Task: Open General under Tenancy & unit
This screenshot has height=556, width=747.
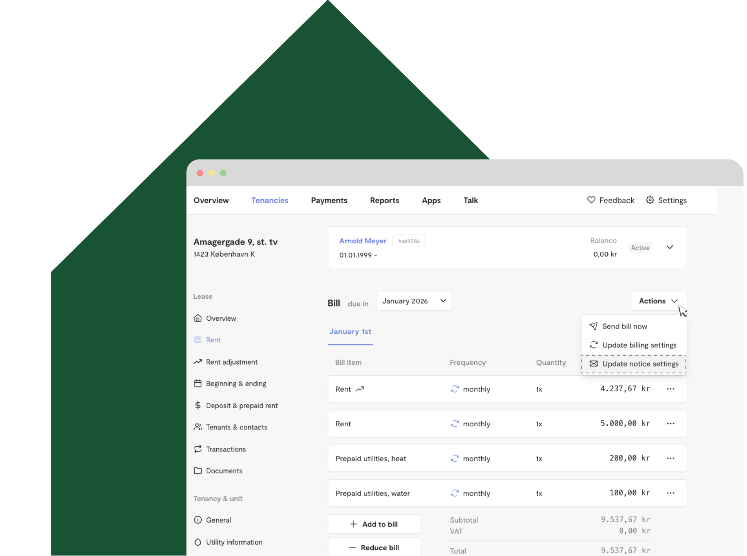Action: pos(219,520)
